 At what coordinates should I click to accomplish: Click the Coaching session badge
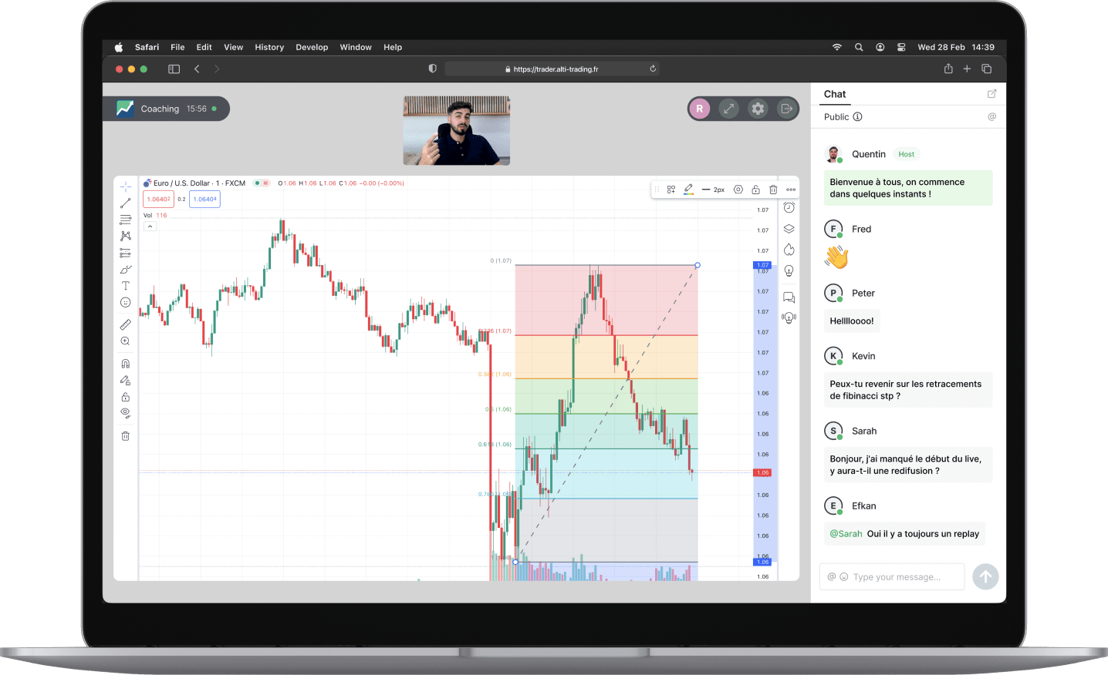[166, 109]
